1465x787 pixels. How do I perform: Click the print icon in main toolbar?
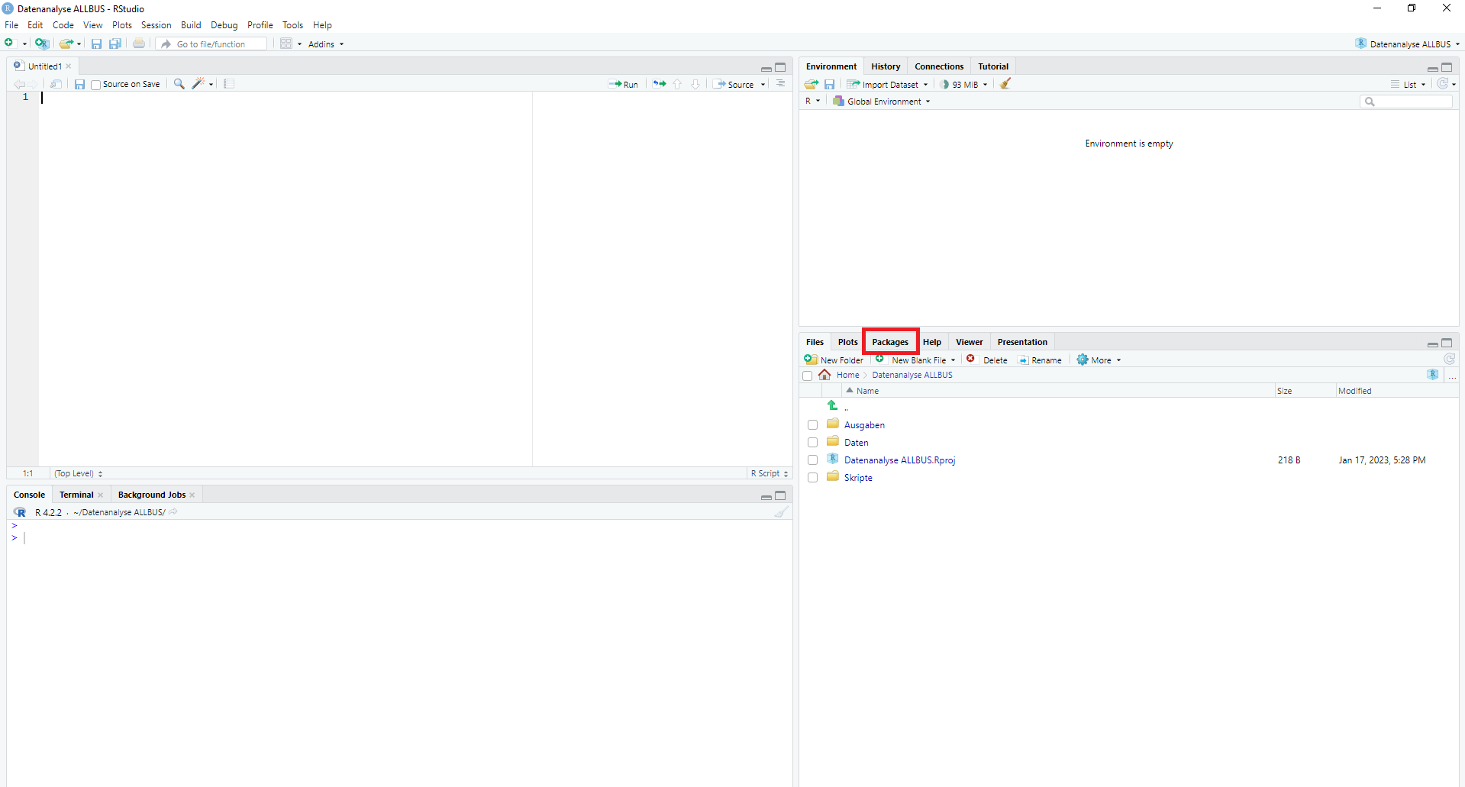pos(139,44)
